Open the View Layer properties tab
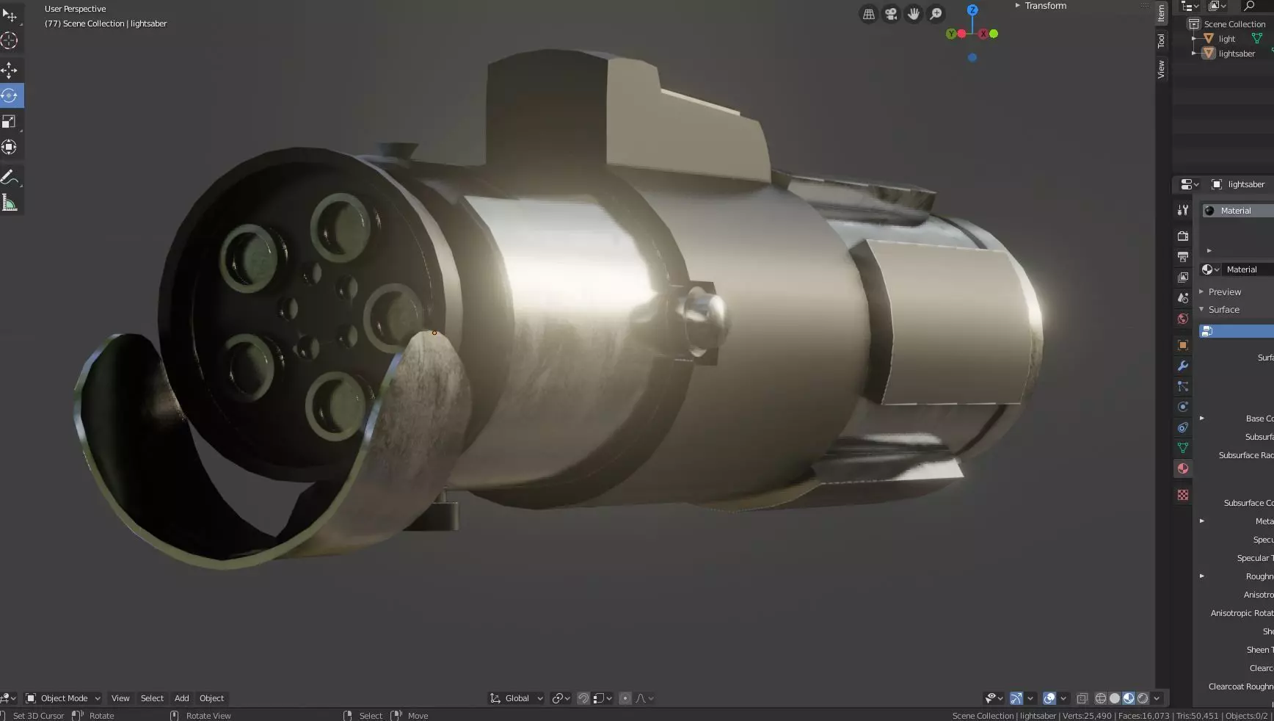This screenshot has height=721, width=1274. click(x=1182, y=277)
